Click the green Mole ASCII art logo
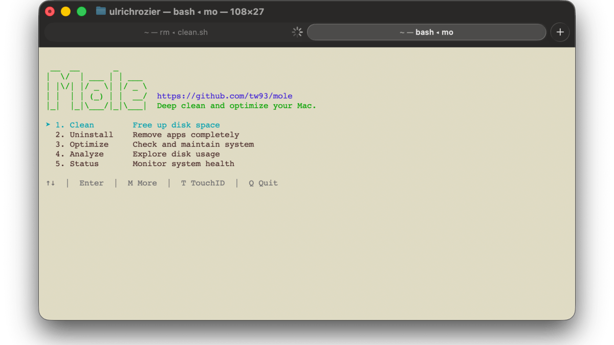The width and height of the screenshot is (614, 345). pos(97,89)
